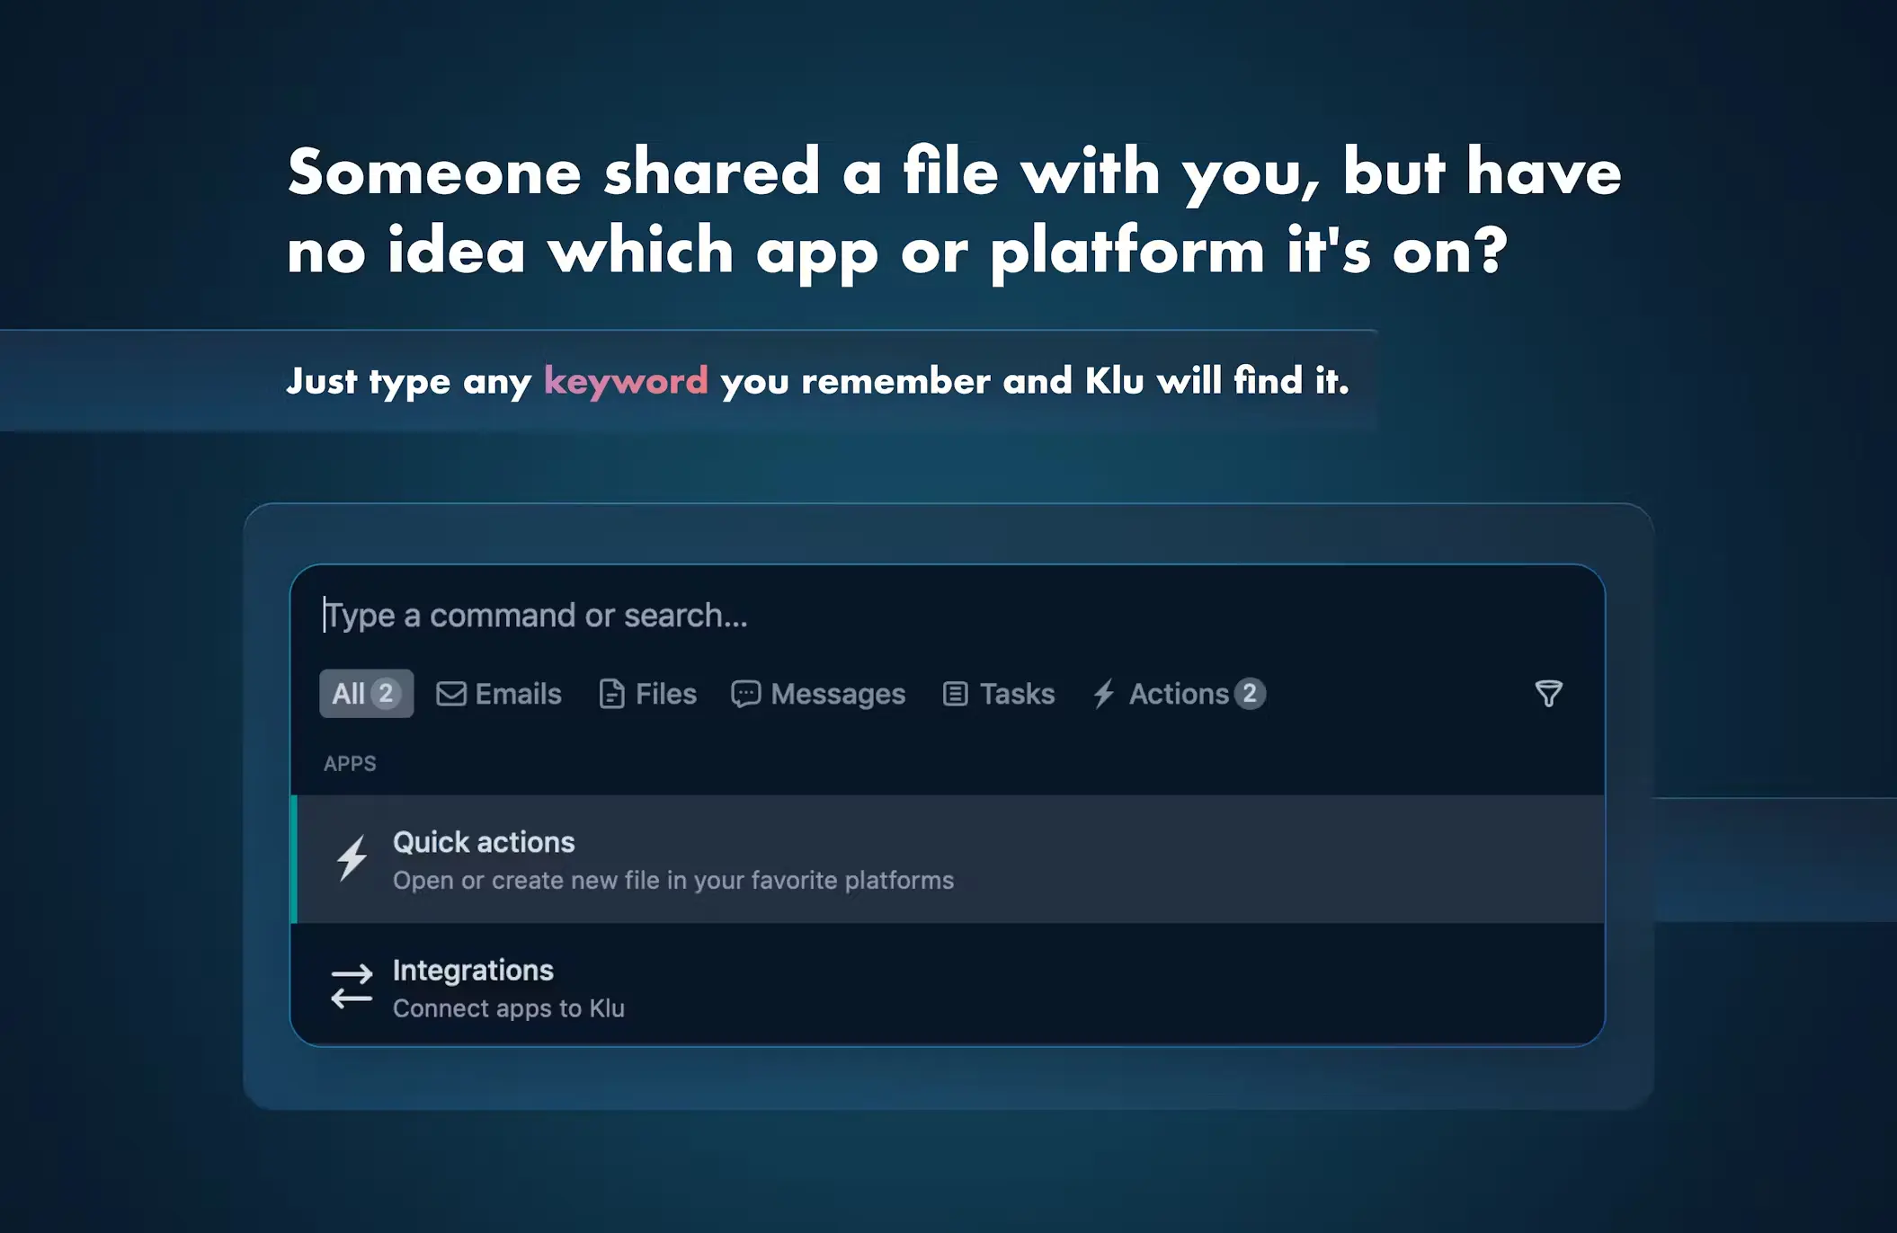Open the Messages tab
The image size is (1897, 1233).
pyautogui.click(x=837, y=694)
